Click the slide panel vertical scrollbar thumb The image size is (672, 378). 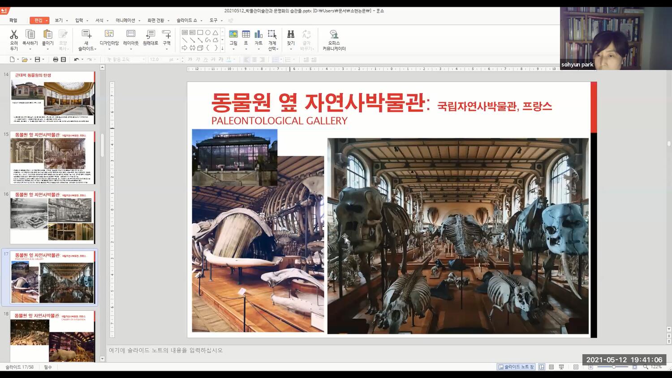pyautogui.click(x=102, y=146)
